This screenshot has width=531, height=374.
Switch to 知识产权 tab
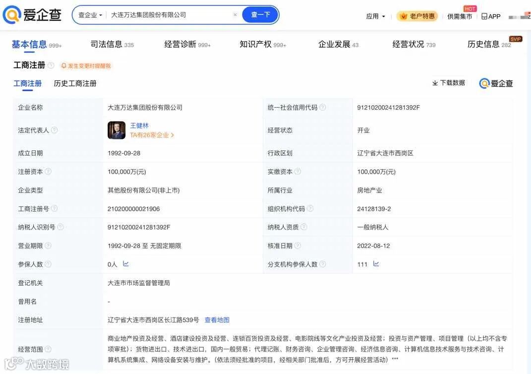tap(263, 44)
